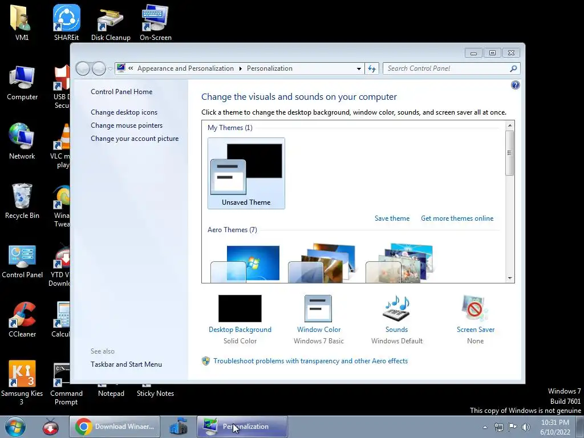Open Taskbar and Start Menu link
Image resolution: width=584 pixels, height=438 pixels.
click(126, 364)
